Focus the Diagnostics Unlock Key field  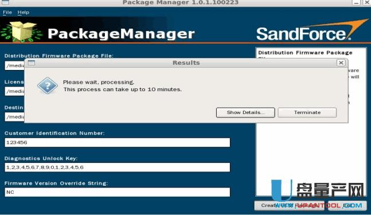[118, 167]
